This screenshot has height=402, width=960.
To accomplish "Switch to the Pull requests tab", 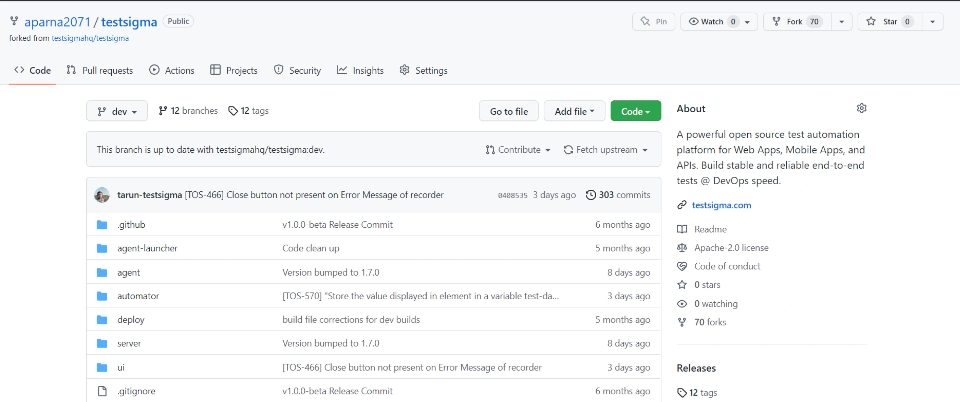I will [100, 71].
